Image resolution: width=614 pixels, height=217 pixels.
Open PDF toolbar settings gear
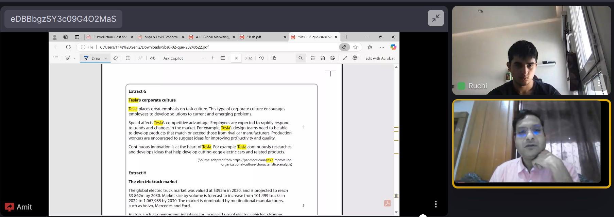click(x=355, y=58)
